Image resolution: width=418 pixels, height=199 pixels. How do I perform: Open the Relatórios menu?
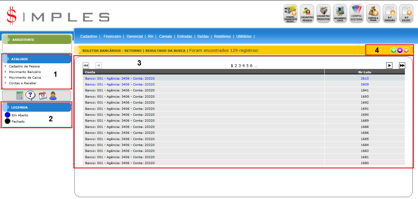tap(222, 36)
